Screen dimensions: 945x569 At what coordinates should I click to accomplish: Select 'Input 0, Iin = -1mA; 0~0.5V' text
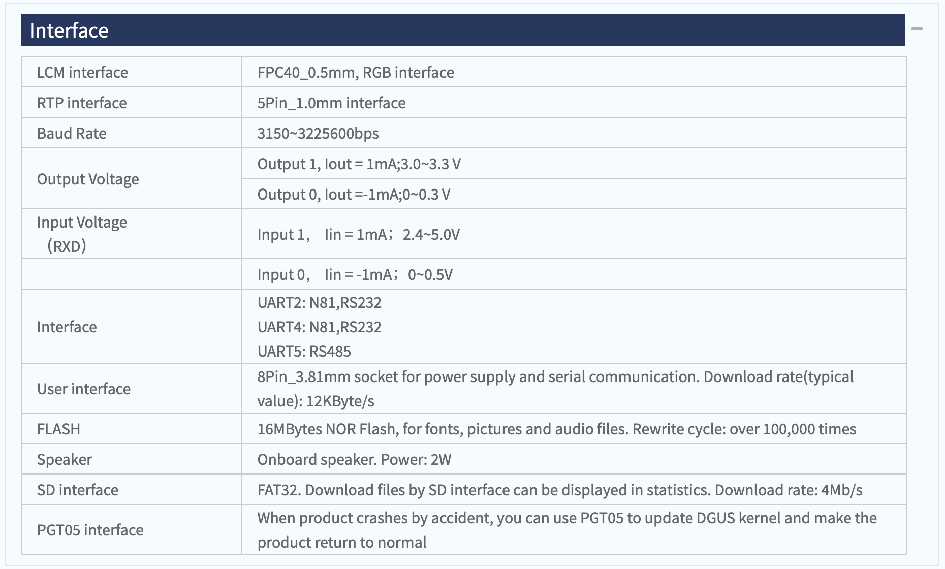pos(355,275)
